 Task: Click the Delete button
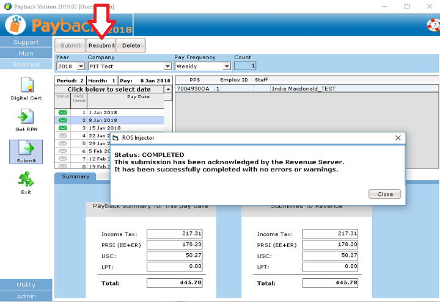click(x=131, y=46)
